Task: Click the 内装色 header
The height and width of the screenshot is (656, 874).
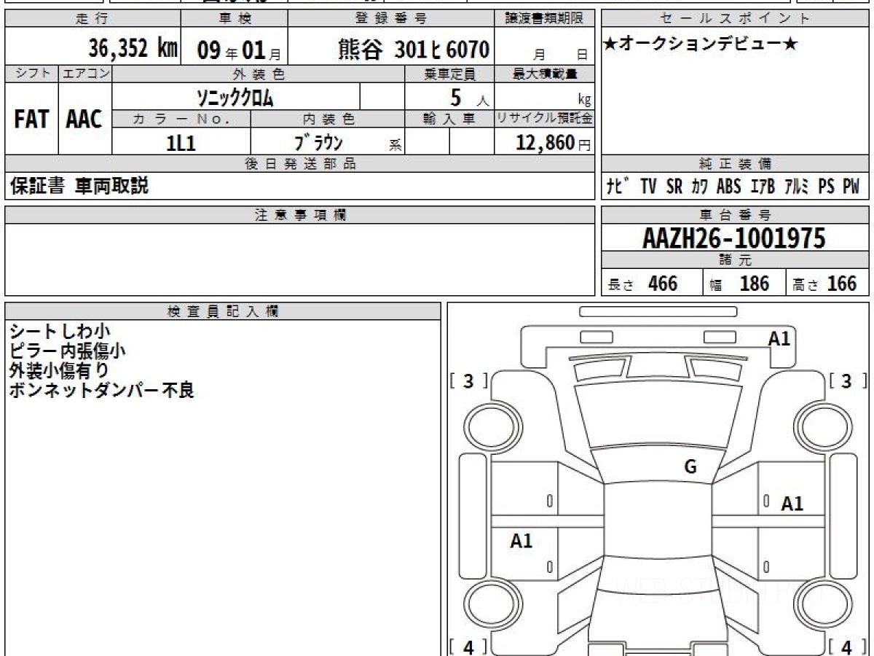Action: 328,119
